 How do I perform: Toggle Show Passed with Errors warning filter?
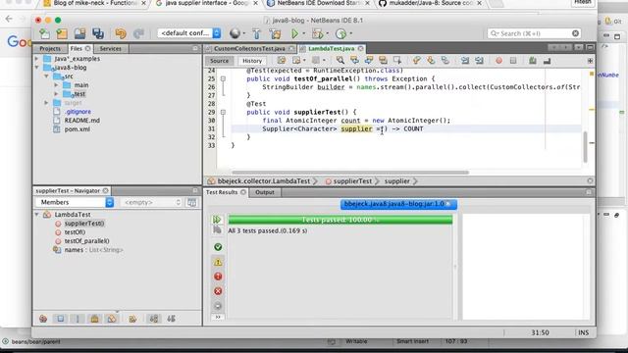pyautogui.click(x=218, y=262)
